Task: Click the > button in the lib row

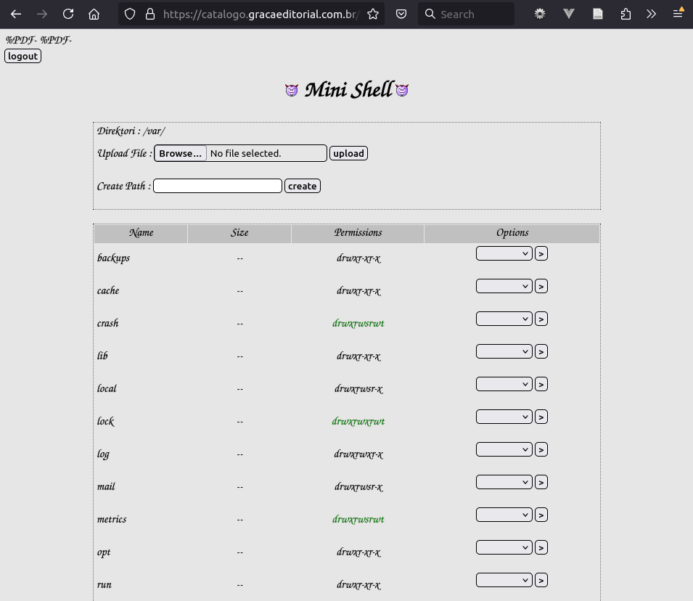Action: (541, 351)
